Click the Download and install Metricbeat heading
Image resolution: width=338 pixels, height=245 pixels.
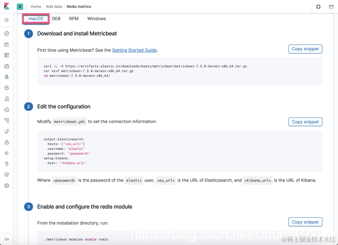[77, 34]
